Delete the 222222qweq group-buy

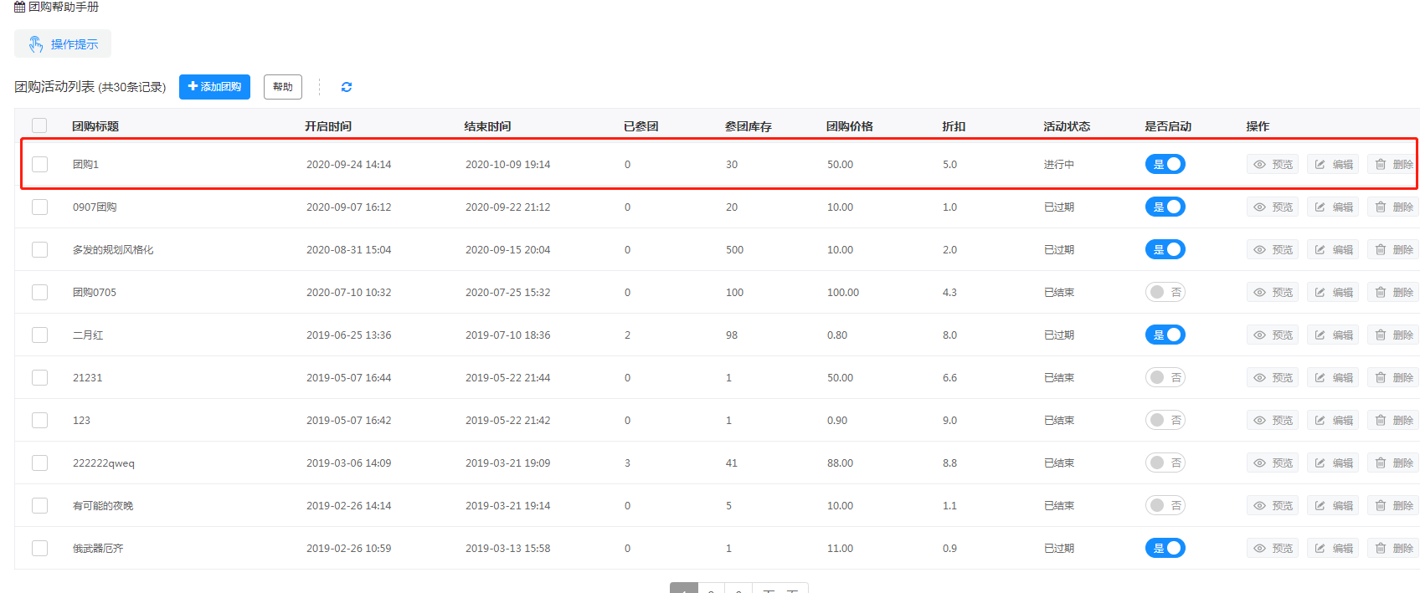[1393, 463]
